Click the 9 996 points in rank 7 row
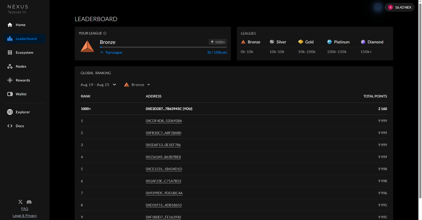422x220 pixels. pyautogui.click(x=383, y=193)
